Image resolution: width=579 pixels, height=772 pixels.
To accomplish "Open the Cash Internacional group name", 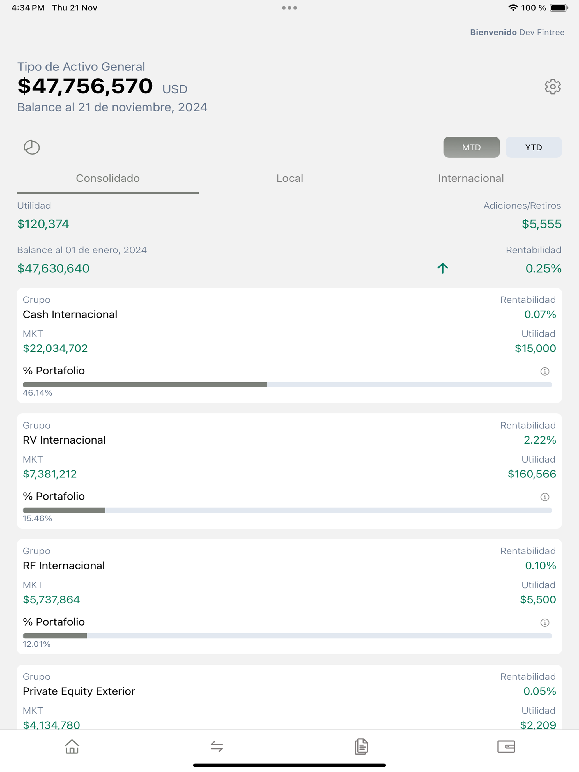I will click(70, 314).
